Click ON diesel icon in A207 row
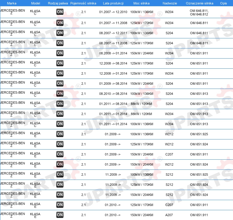Image resolution: width=233 pixels, height=220 pixels. pyautogui.click(x=60, y=215)
